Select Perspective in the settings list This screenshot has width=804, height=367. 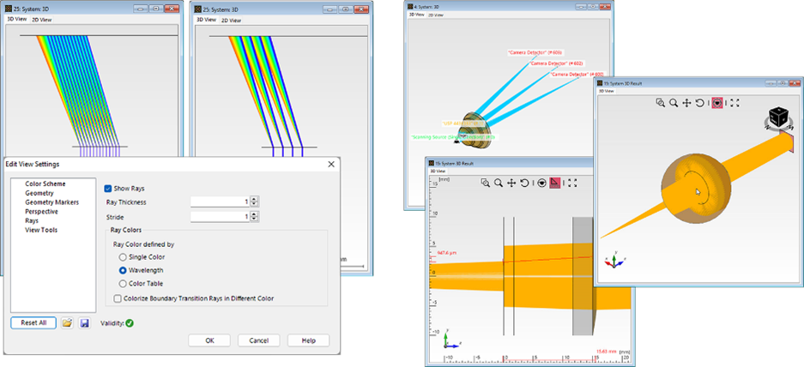pyautogui.click(x=41, y=212)
